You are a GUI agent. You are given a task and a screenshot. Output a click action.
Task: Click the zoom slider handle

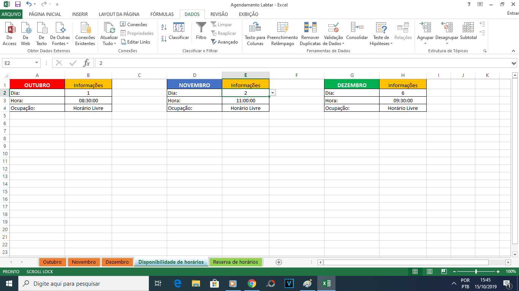click(x=476, y=272)
